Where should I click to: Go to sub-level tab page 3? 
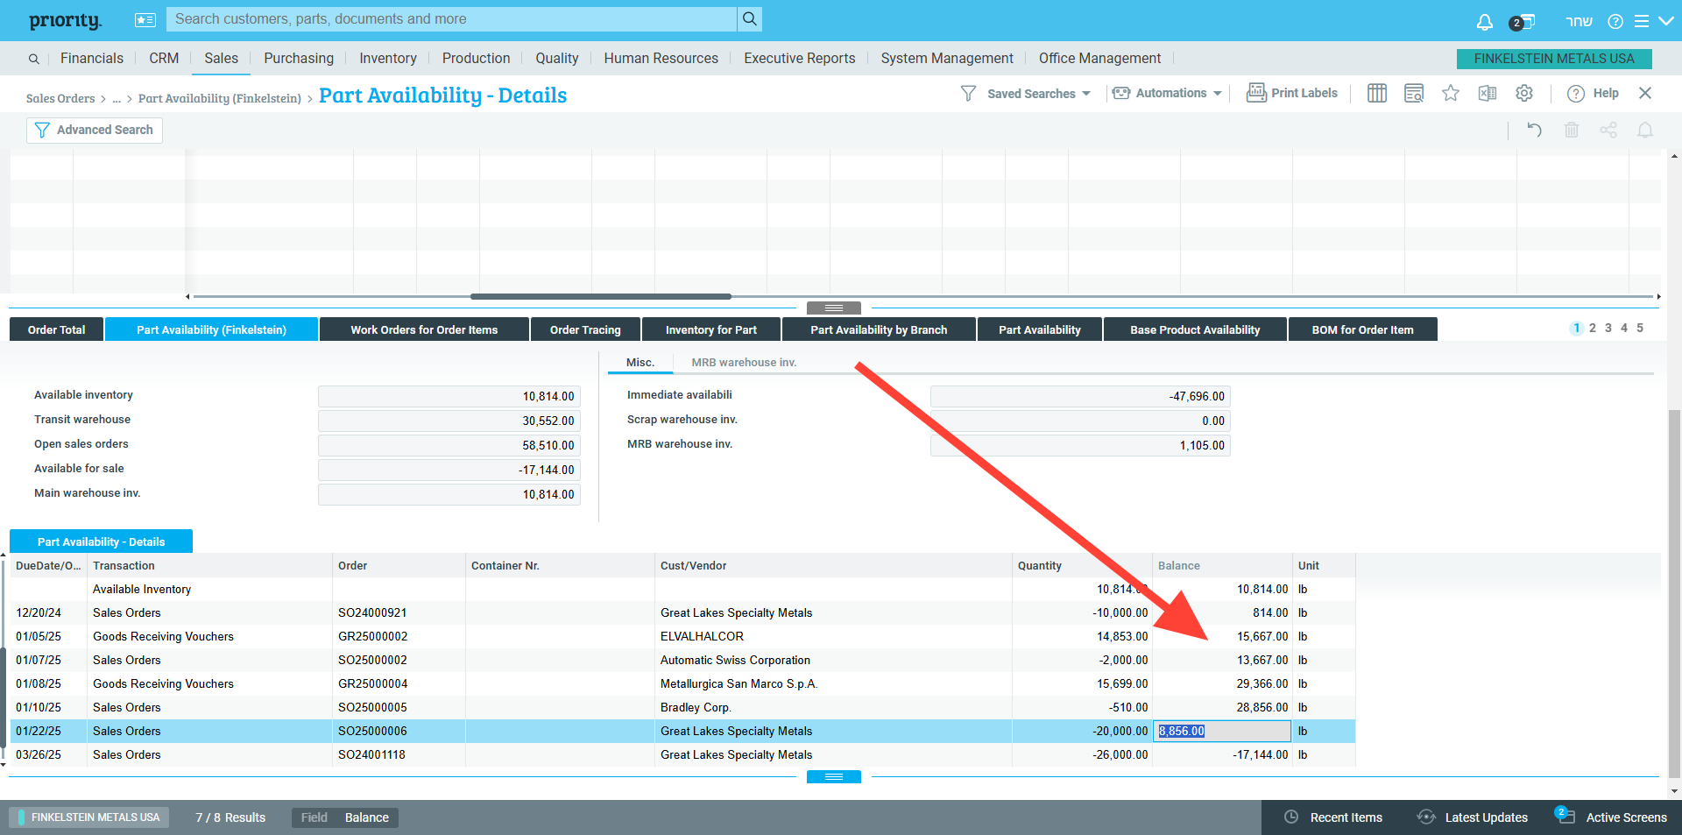[1608, 328]
